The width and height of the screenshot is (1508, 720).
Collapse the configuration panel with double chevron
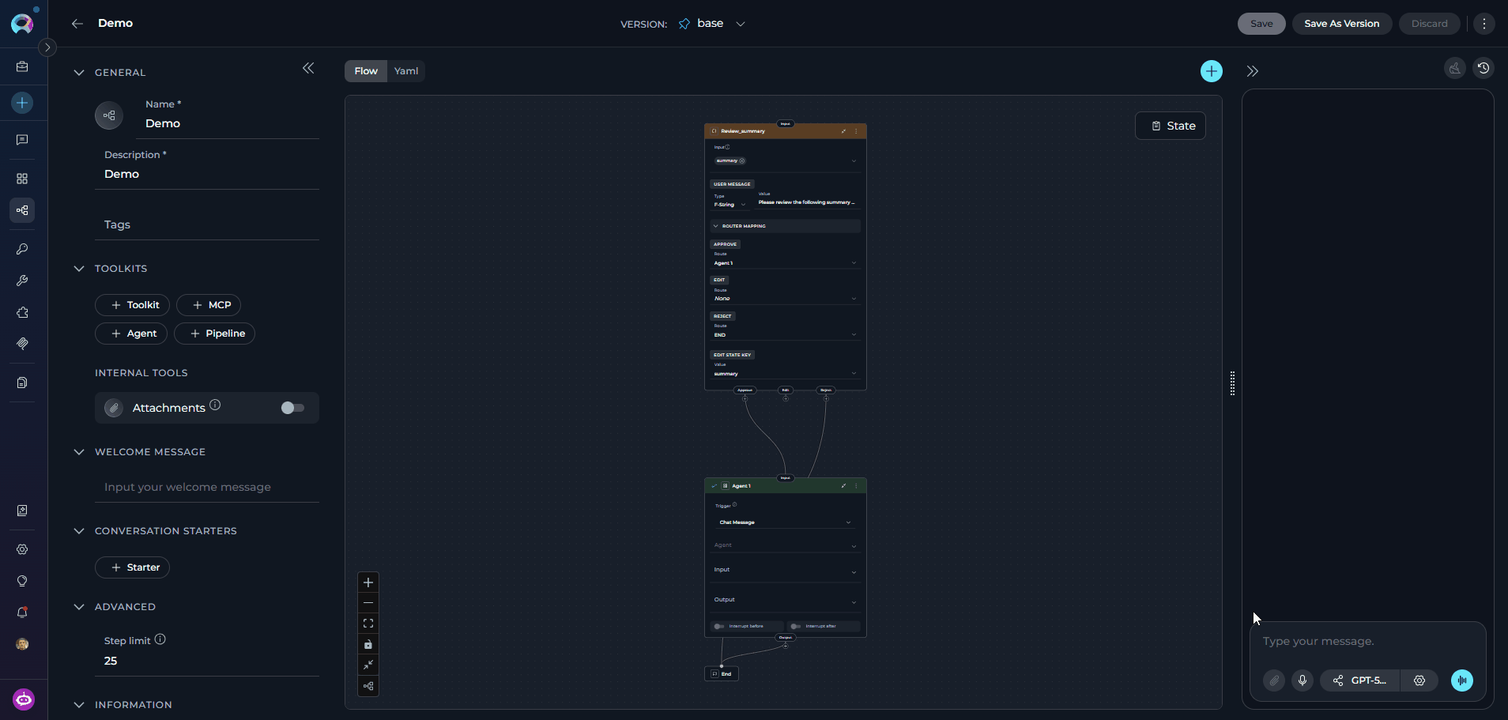[x=308, y=69]
